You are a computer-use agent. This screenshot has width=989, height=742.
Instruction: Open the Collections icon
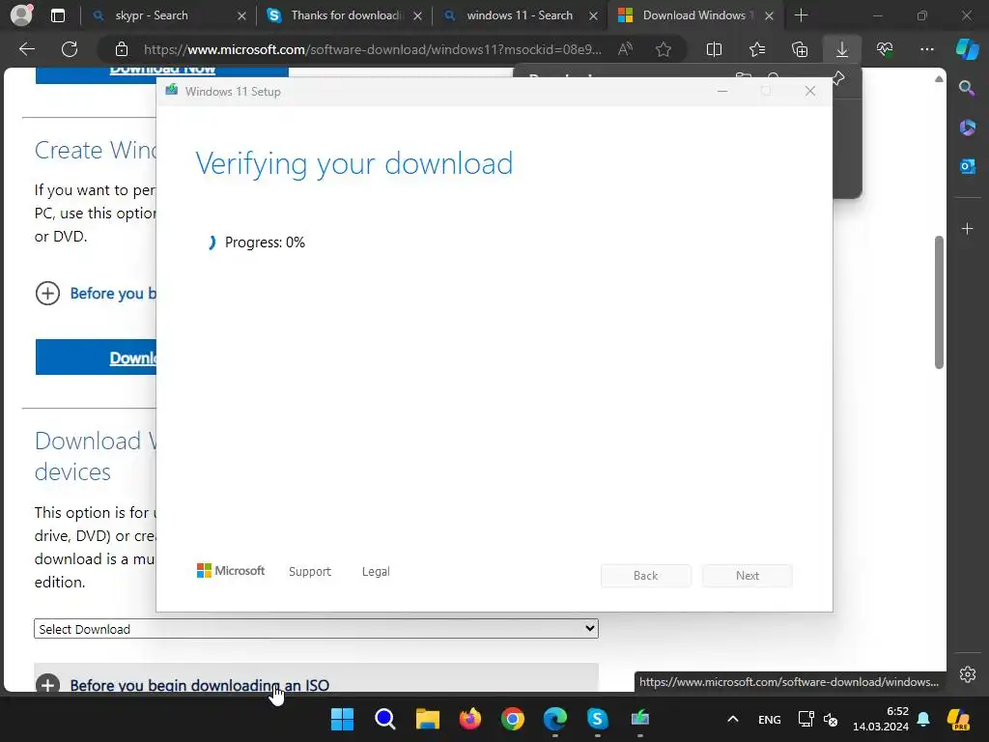(800, 49)
